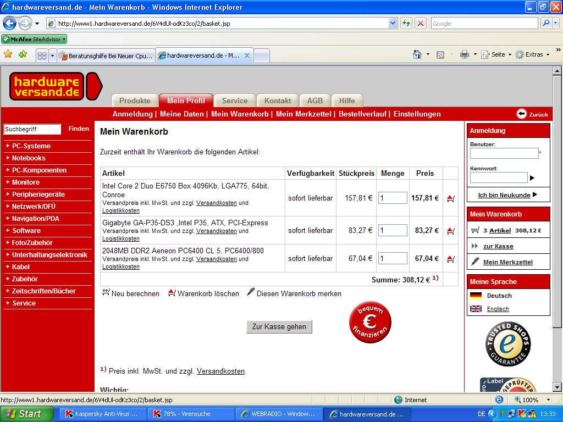Click the page scrollbar down arrow
This screenshot has height=422, width=563.
click(557, 387)
